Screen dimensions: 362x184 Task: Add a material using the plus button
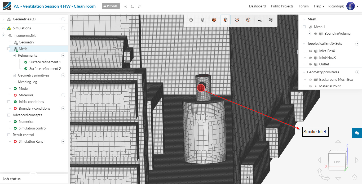tap(63, 95)
